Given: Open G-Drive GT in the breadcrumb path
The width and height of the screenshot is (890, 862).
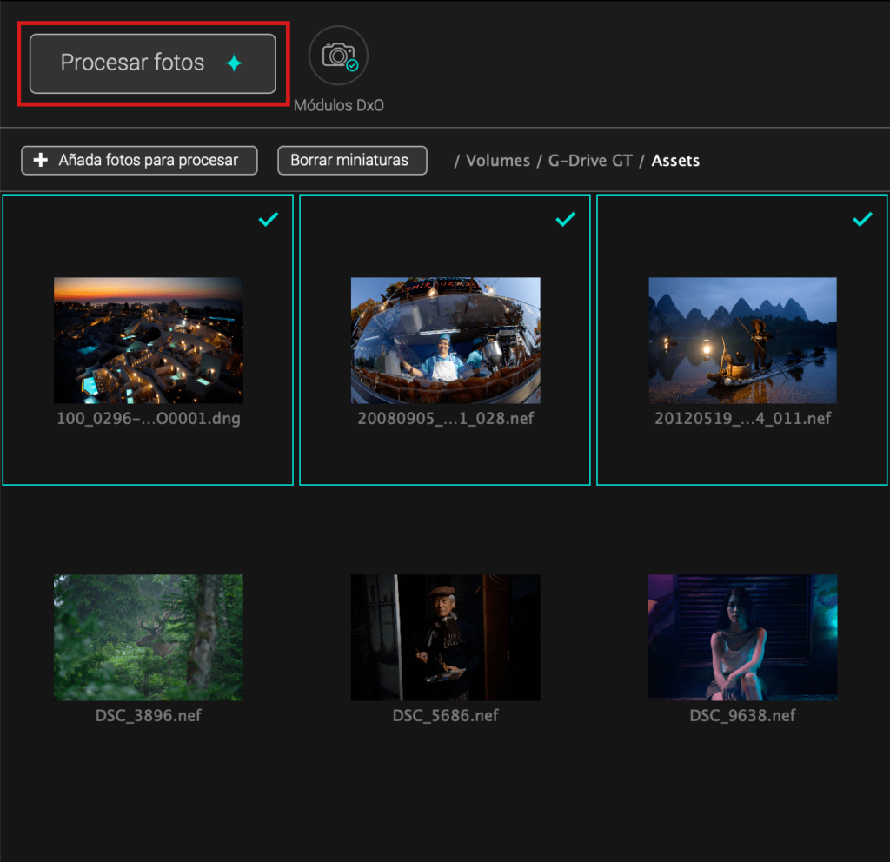Looking at the screenshot, I should click(x=590, y=161).
